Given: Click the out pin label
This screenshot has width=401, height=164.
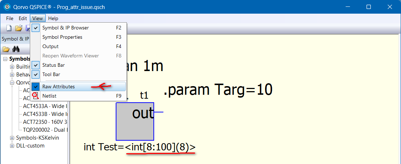Looking at the screenshot, I should pyautogui.click(x=143, y=113).
